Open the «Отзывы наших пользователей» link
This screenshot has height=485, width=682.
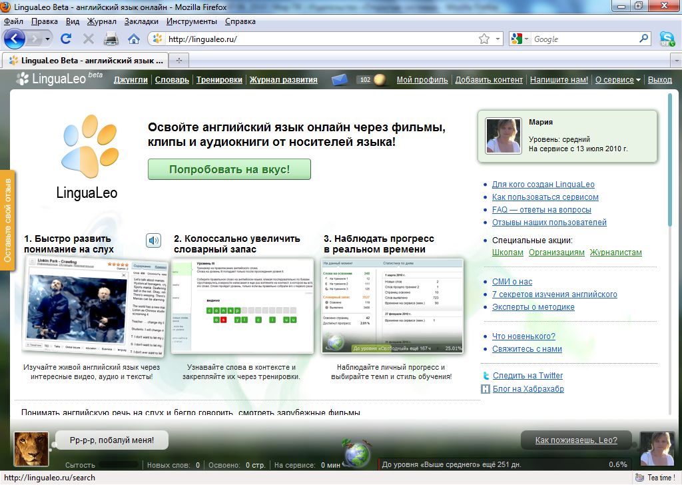(x=549, y=223)
